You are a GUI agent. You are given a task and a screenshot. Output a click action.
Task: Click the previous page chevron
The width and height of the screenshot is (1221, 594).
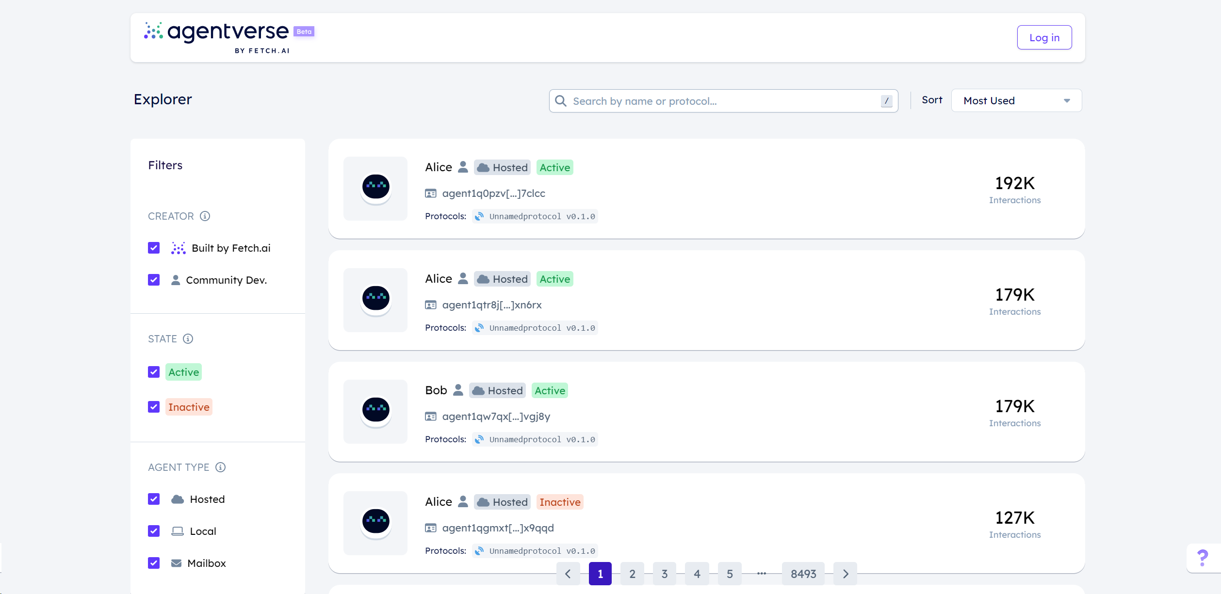[568, 574]
